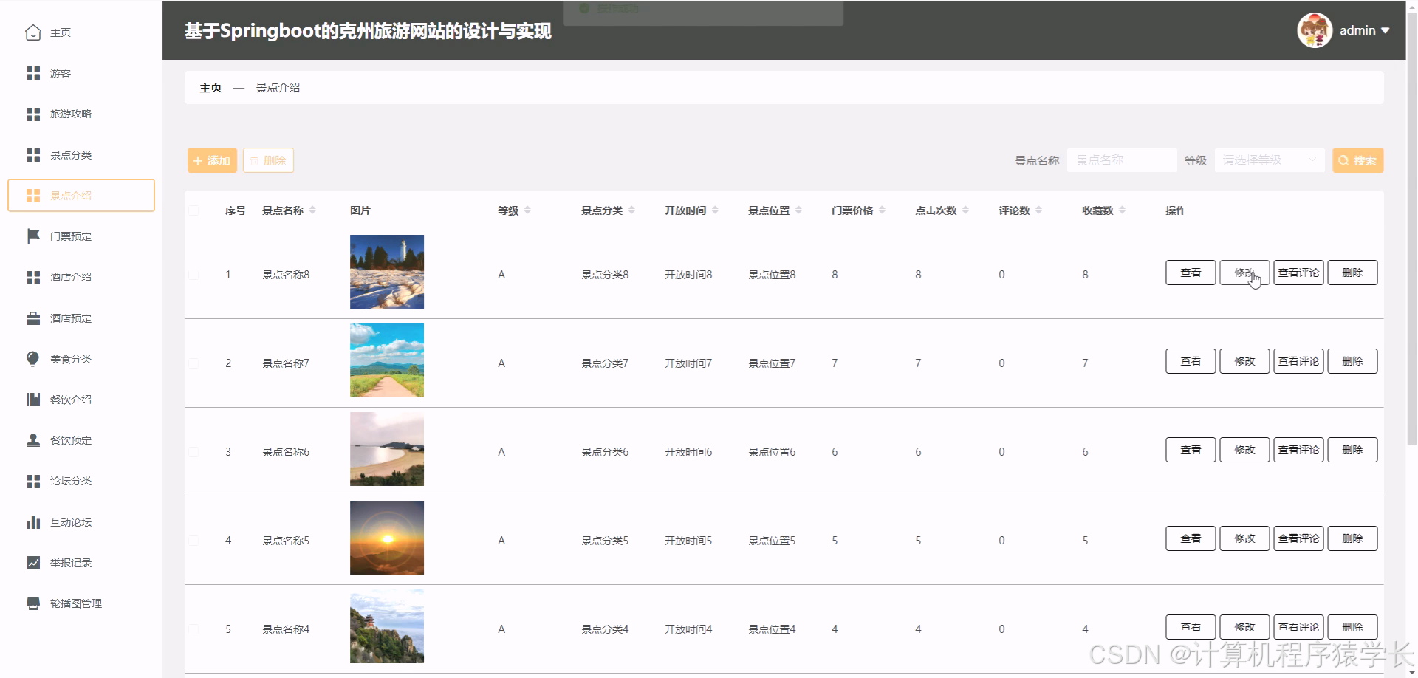Image resolution: width=1418 pixels, height=678 pixels.
Task: Click the 等级 column sort arrows
Action: [527, 210]
